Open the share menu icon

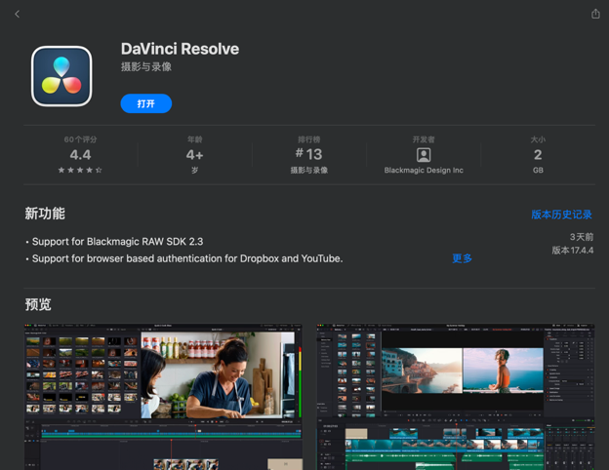(x=595, y=14)
